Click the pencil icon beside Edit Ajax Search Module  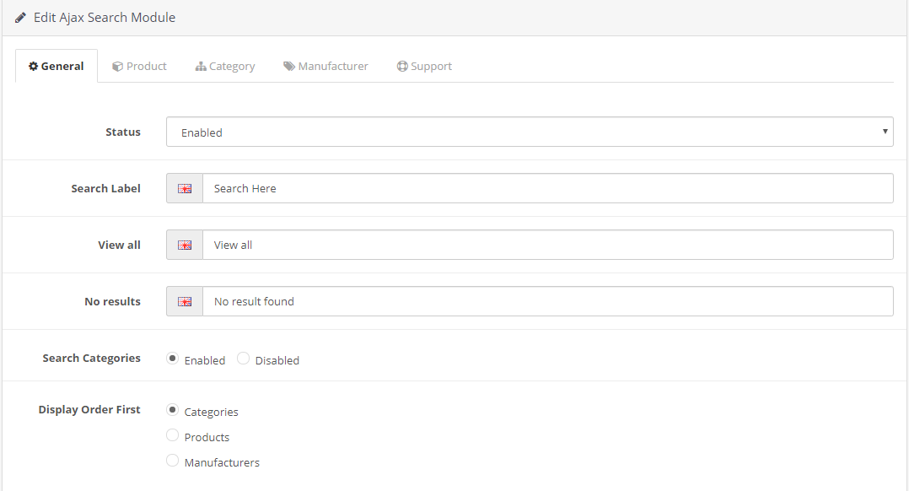tap(21, 18)
